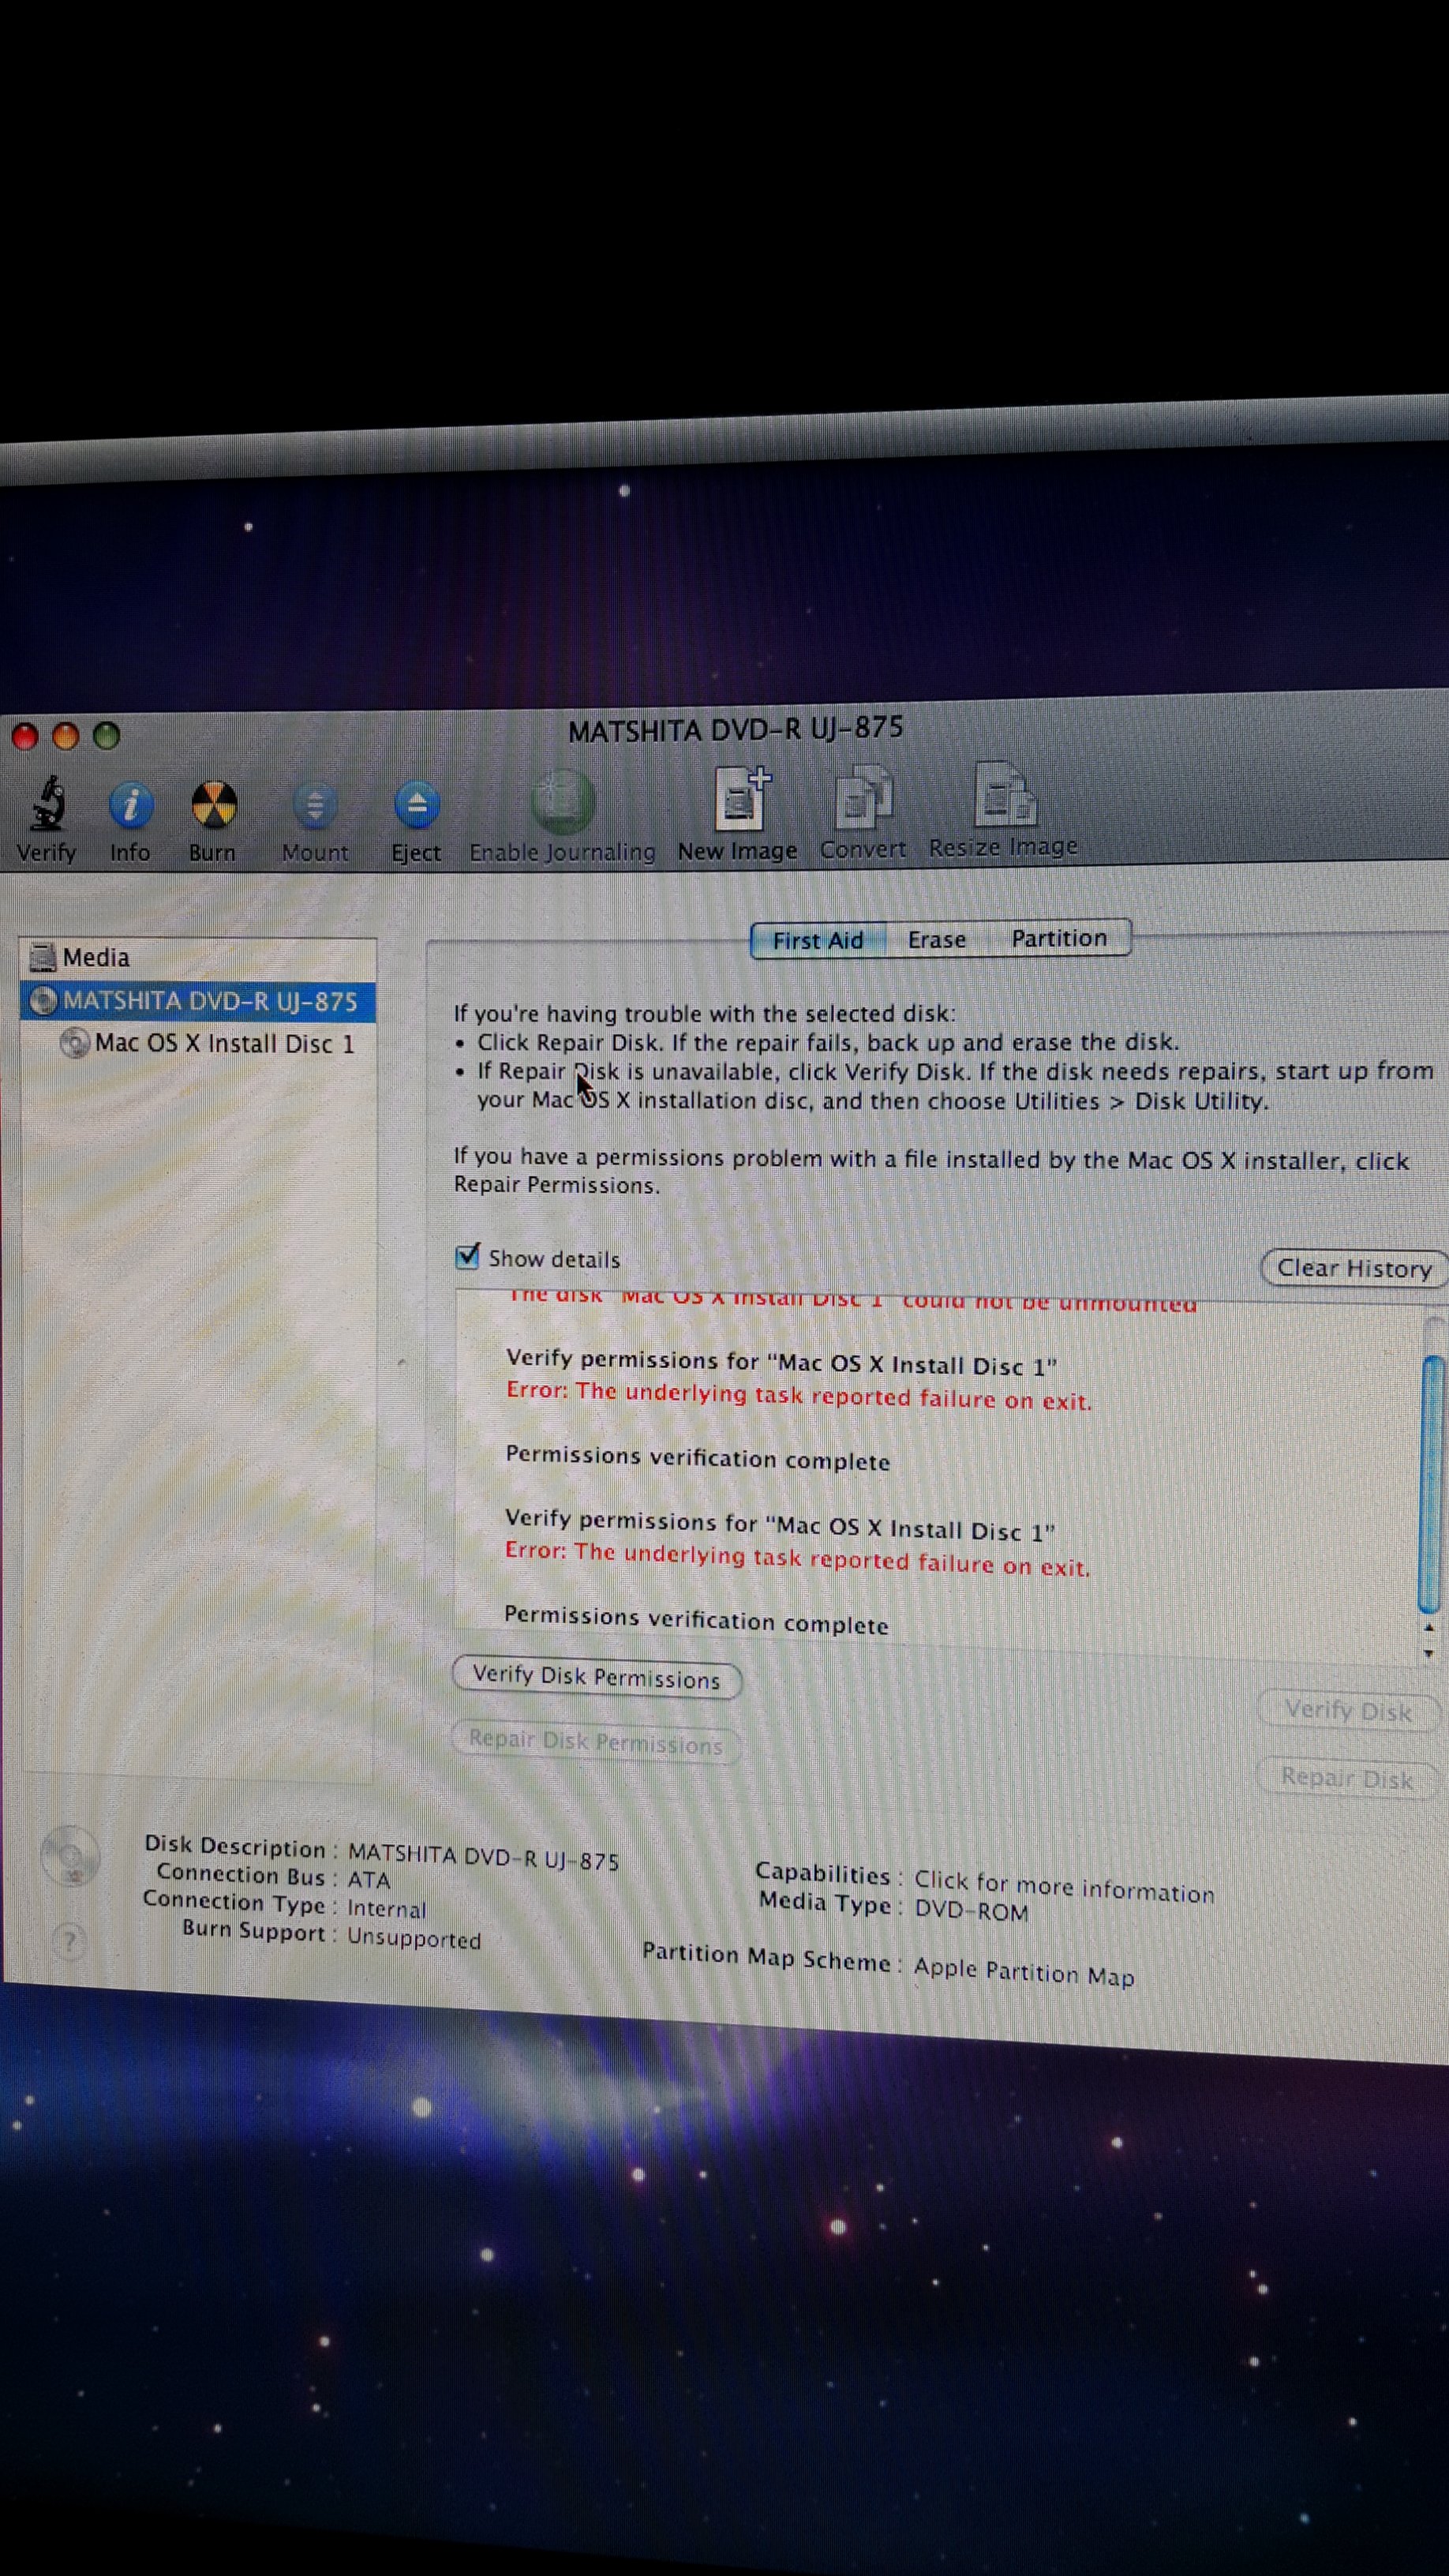Close the Disk Utility window with red button

[x=24, y=737]
